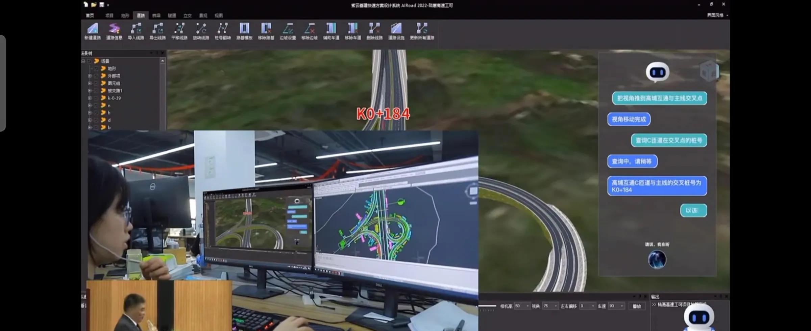Open the 边坡设置 slope settings tool
Viewport: 811px width, 331px height.
[x=288, y=31]
